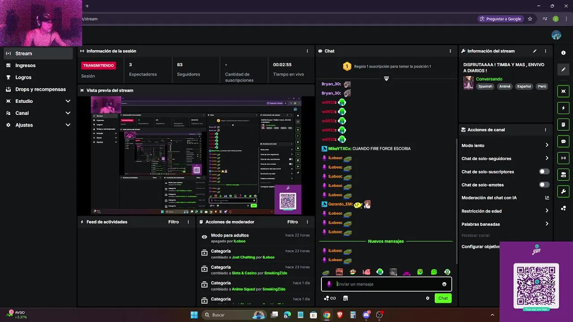Open Discord from taskbar

(366, 315)
